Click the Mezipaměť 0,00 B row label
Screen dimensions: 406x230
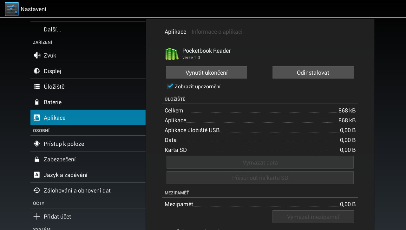tap(179, 204)
